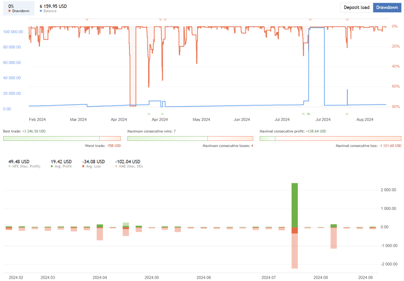Click the leftmost green triangle below the balance chart
The image size is (404, 281).
[x=149, y=114]
